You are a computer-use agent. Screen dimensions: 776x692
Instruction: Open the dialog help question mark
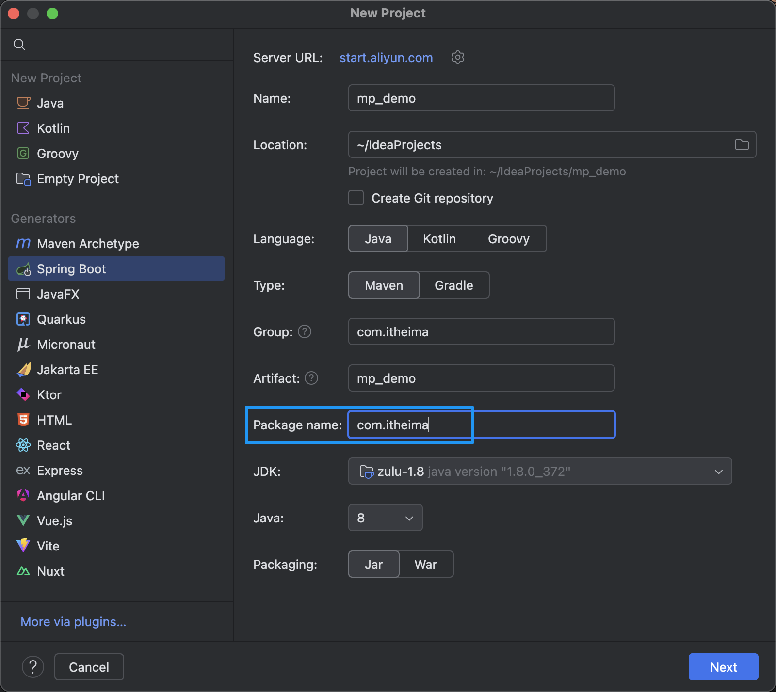[33, 667]
